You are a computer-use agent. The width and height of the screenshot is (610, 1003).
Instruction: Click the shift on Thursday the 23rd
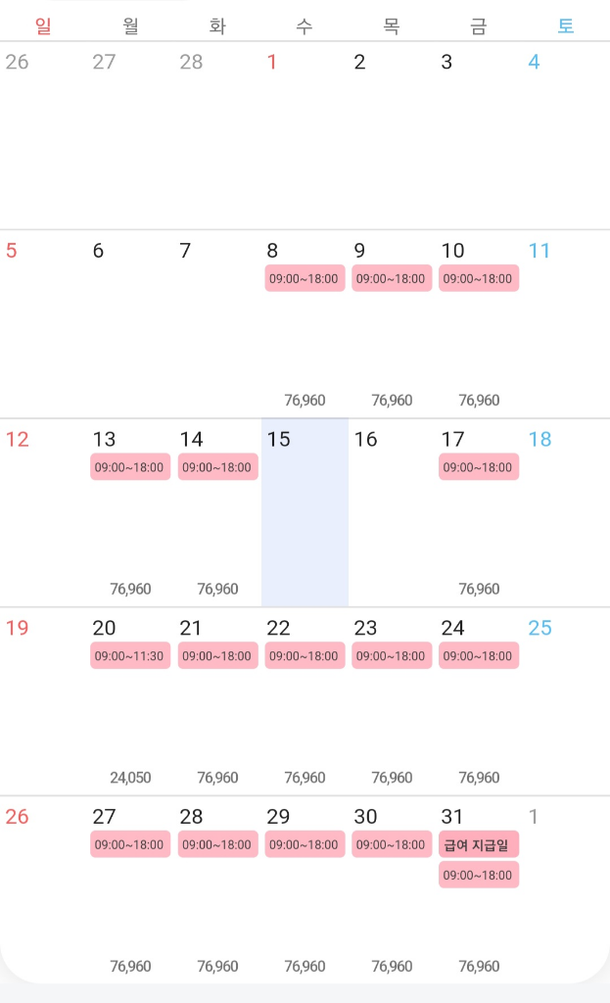point(392,655)
